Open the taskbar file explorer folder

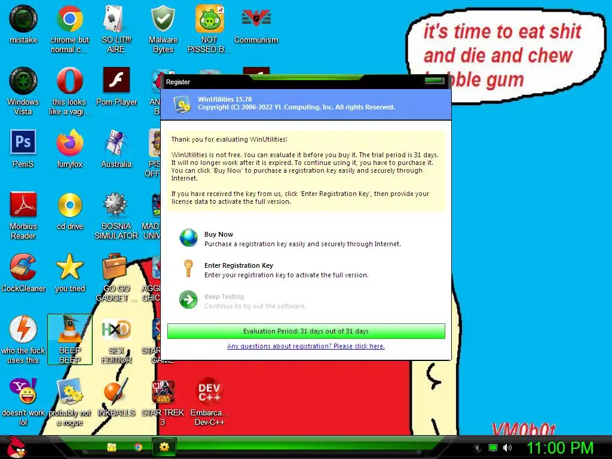pos(112,447)
